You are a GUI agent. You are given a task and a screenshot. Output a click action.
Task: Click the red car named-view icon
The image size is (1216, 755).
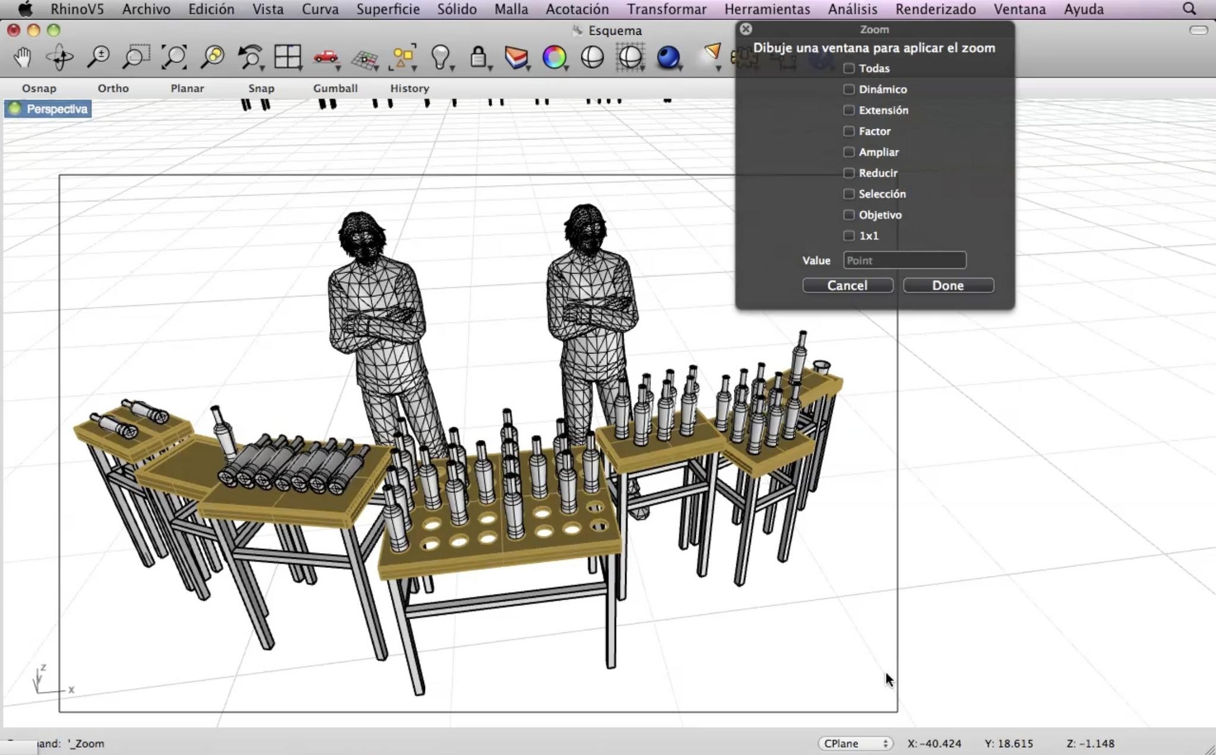326,58
